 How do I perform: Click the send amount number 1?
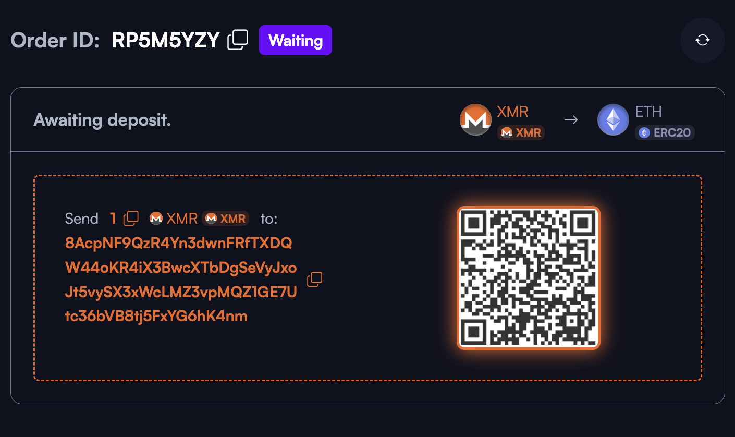(113, 218)
